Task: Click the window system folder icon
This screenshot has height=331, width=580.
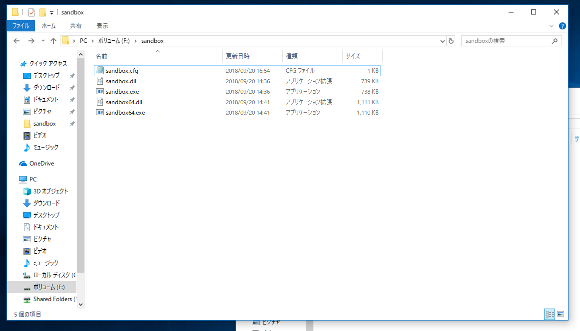Action: 15,12
